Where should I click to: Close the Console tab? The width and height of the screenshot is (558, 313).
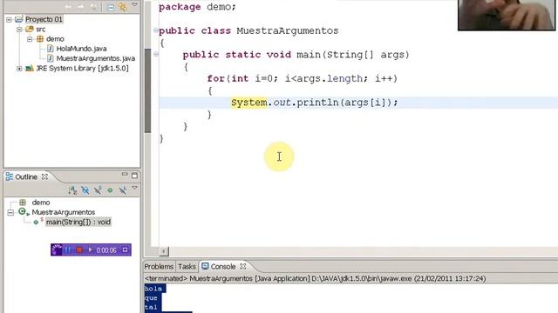click(x=242, y=266)
